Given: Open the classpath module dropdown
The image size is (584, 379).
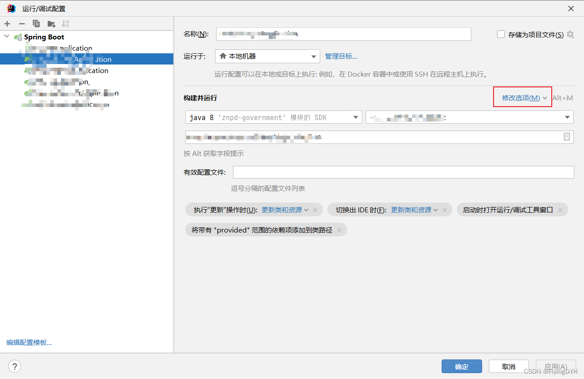Looking at the screenshot, I should tap(469, 117).
